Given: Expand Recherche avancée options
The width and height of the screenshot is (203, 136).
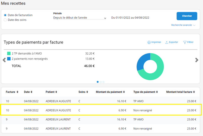Looking at the screenshot, I should pyautogui.click(x=183, y=25).
